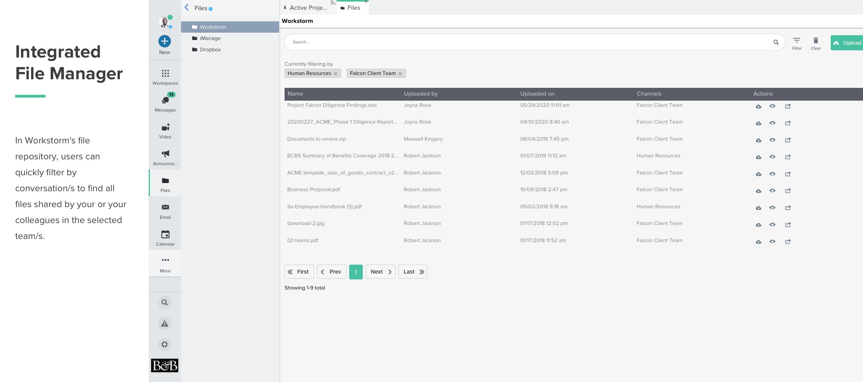Select page 1 button
Image resolution: width=863 pixels, height=382 pixels.
click(x=356, y=272)
